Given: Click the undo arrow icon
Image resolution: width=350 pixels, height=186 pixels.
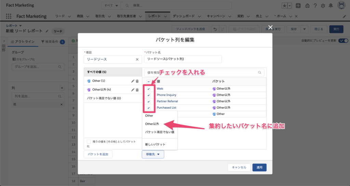Looking at the screenshot, I should point(215,29).
